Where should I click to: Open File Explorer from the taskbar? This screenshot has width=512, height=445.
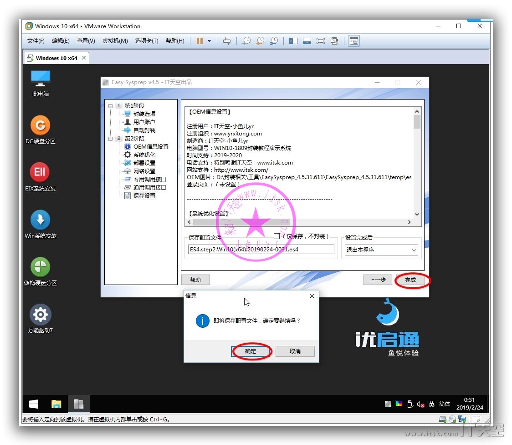coord(56,404)
